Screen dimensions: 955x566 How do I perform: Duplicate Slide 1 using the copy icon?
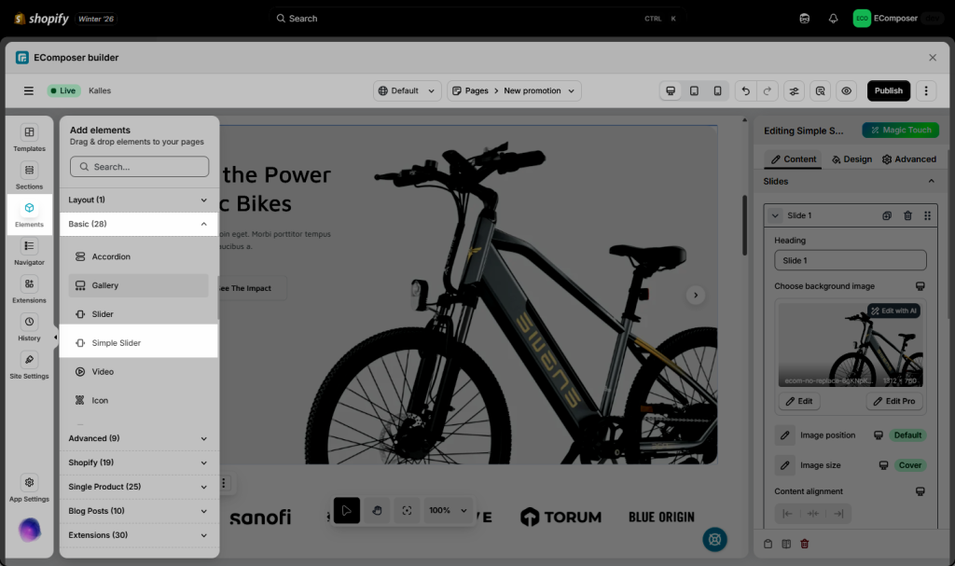(x=887, y=215)
